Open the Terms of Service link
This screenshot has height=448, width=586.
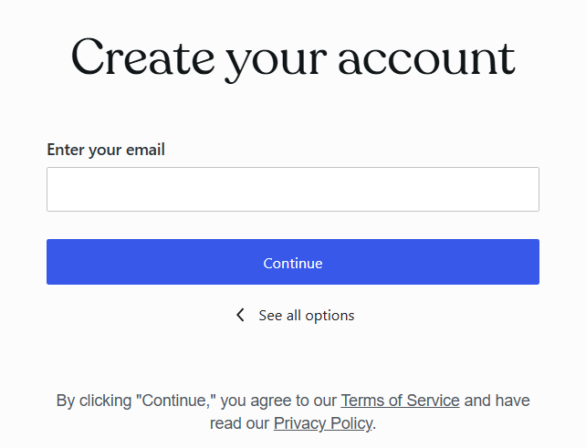pyautogui.click(x=400, y=401)
